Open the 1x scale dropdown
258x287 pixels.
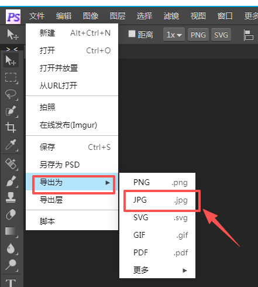coord(174,35)
